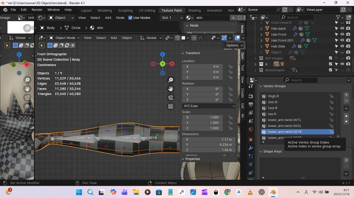Open Chrome from the Windows taskbar
Viewport: 354px width, 198px height.
pos(227,192)
